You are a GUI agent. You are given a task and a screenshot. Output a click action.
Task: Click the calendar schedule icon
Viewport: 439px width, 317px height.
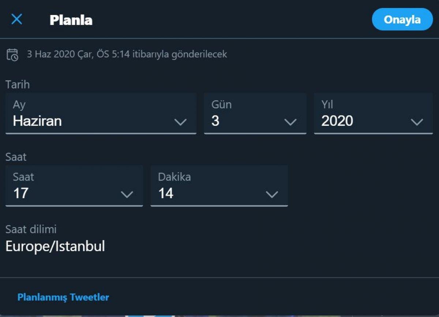click(12, 54)
